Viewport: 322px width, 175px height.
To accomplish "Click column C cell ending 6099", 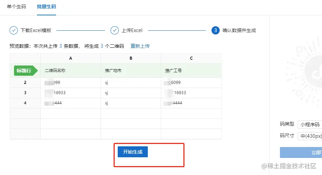I will pos(191,83).
